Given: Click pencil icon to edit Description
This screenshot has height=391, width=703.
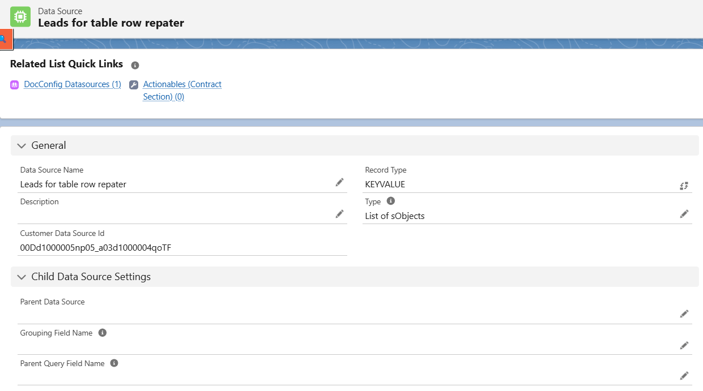Looking at the screenshot, I should pyautogui.click(x=339, y=213).
